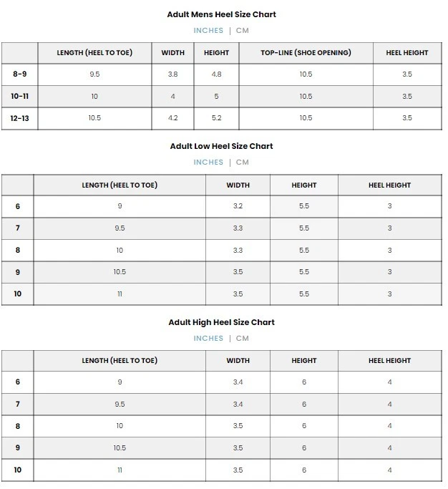Select INCHES for Low Heel chart
Image resolution: width=448 pixels, height=489 pixels.
click(208, 163)
